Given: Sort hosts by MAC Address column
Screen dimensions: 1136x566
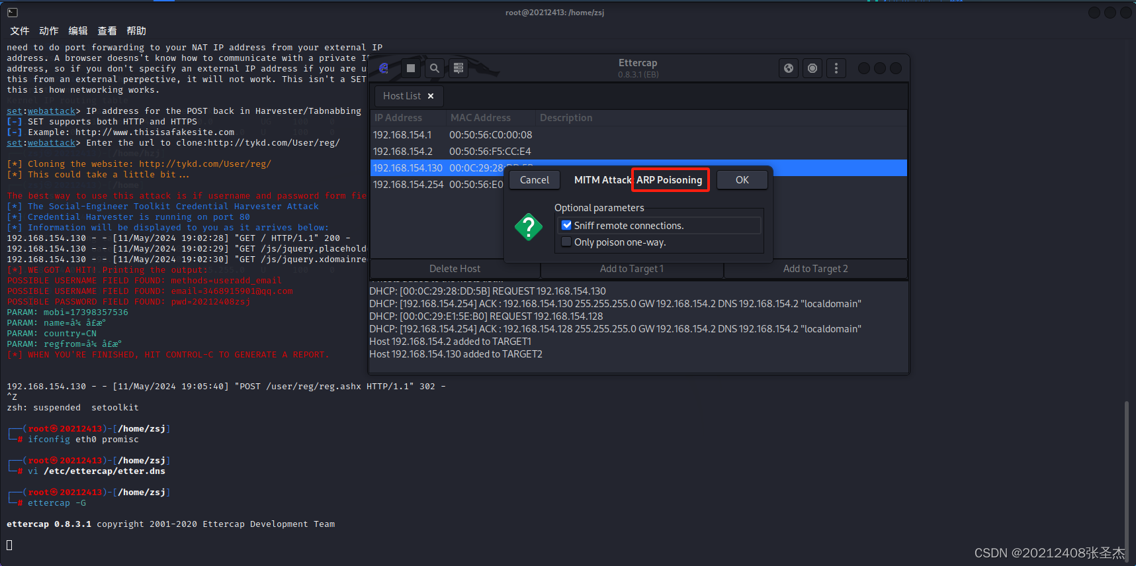Looking at the screenshot, I should (481, 118).
